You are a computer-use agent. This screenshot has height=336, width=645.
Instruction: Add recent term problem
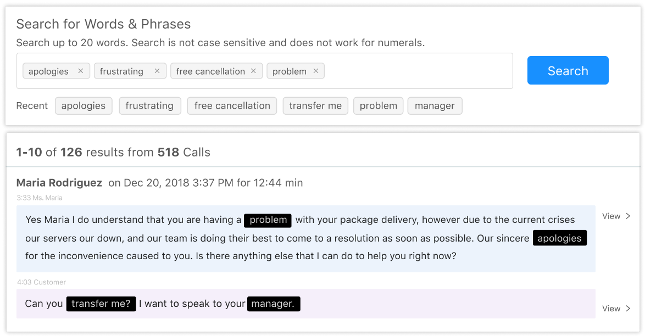[379, 106]
